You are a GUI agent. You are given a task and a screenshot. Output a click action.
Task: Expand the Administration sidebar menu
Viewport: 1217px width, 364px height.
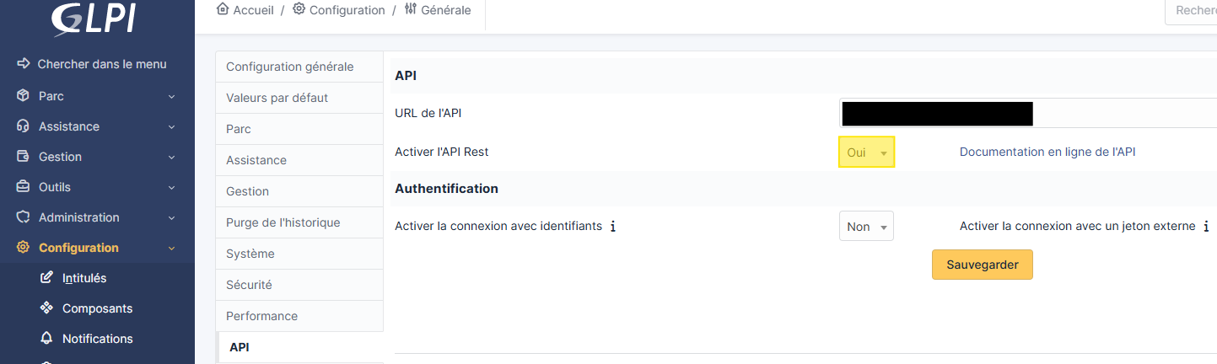click(171, 217)
